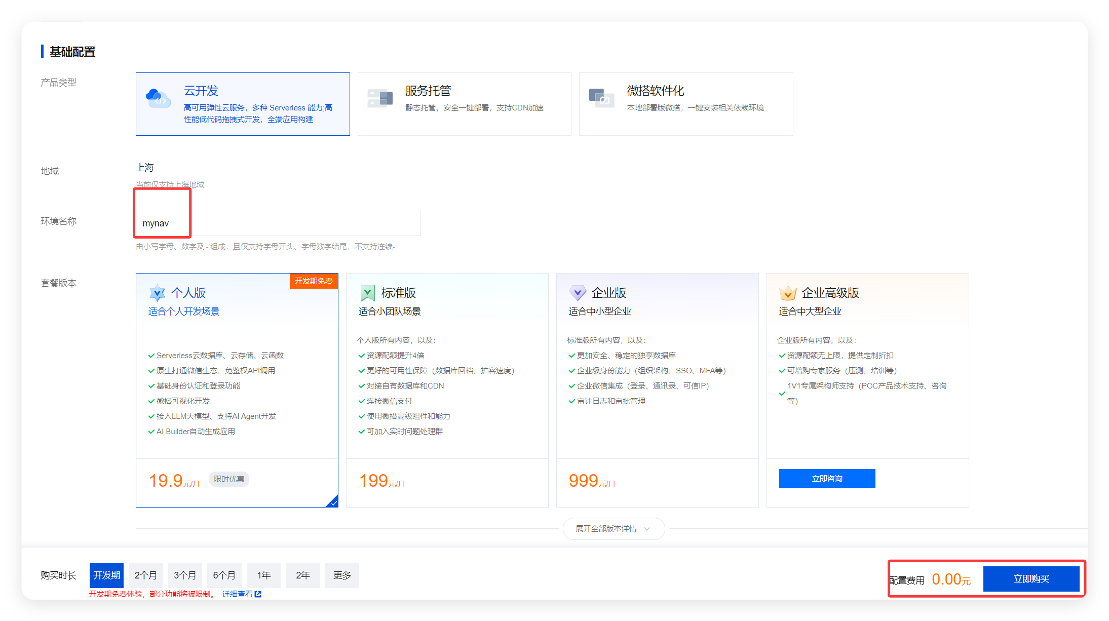Click the 立即购买 purchase button
Viewport: 1109px width, 621px height.
point(1032,578)
